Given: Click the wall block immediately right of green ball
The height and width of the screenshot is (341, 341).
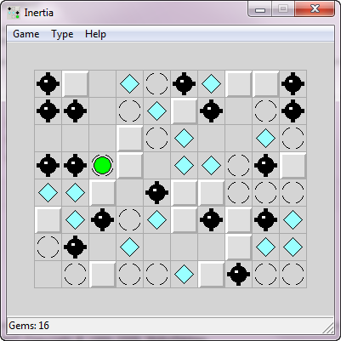Looking at the screenshot, I should pyautogui.click(x=129, y=165).
